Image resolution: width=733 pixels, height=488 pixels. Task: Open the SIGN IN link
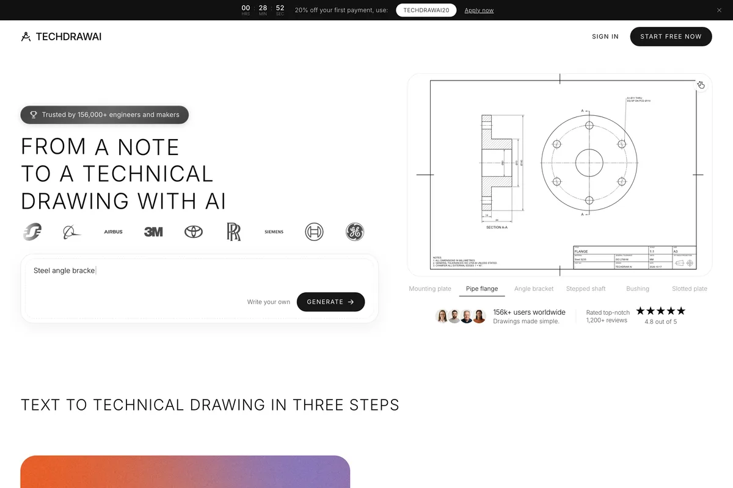click(605, 37)
